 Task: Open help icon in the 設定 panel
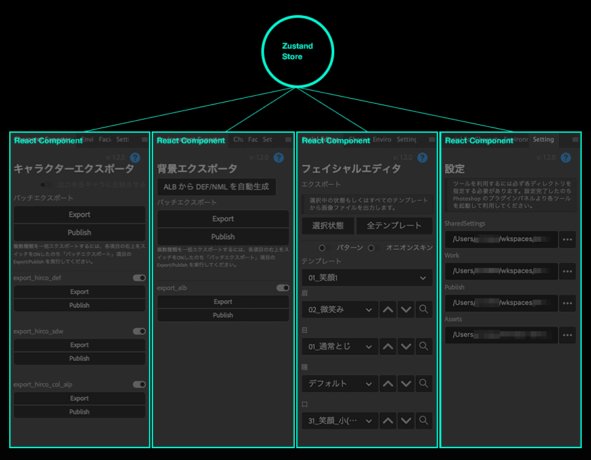pyautogui.click(x=565, y=158)
